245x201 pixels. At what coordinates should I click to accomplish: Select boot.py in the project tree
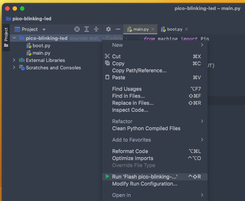click(41, 46)
